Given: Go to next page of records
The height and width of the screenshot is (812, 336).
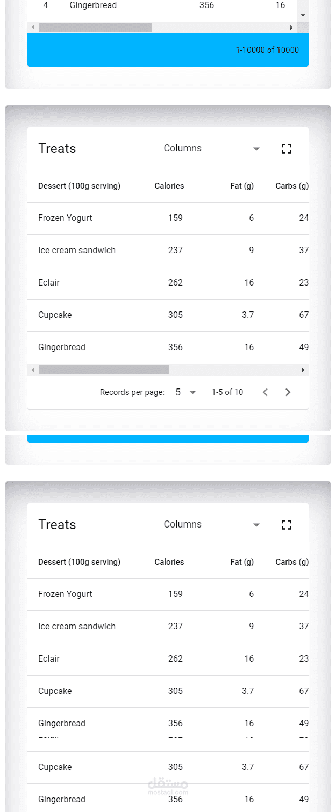Looking at the screenshot, I should [288, 392].
